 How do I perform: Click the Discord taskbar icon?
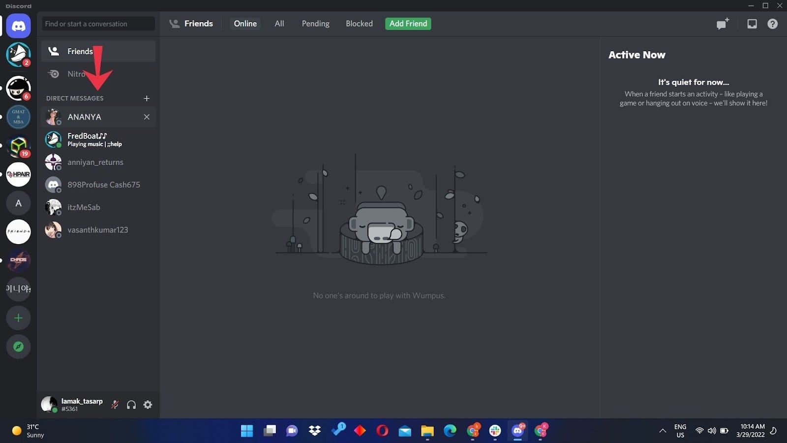click(x=517, y=431)
